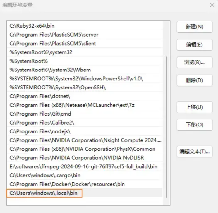Select the PlasticSCM5\client path entry
The height and width of the screenshot is (213, 218).
pos(85,43)
